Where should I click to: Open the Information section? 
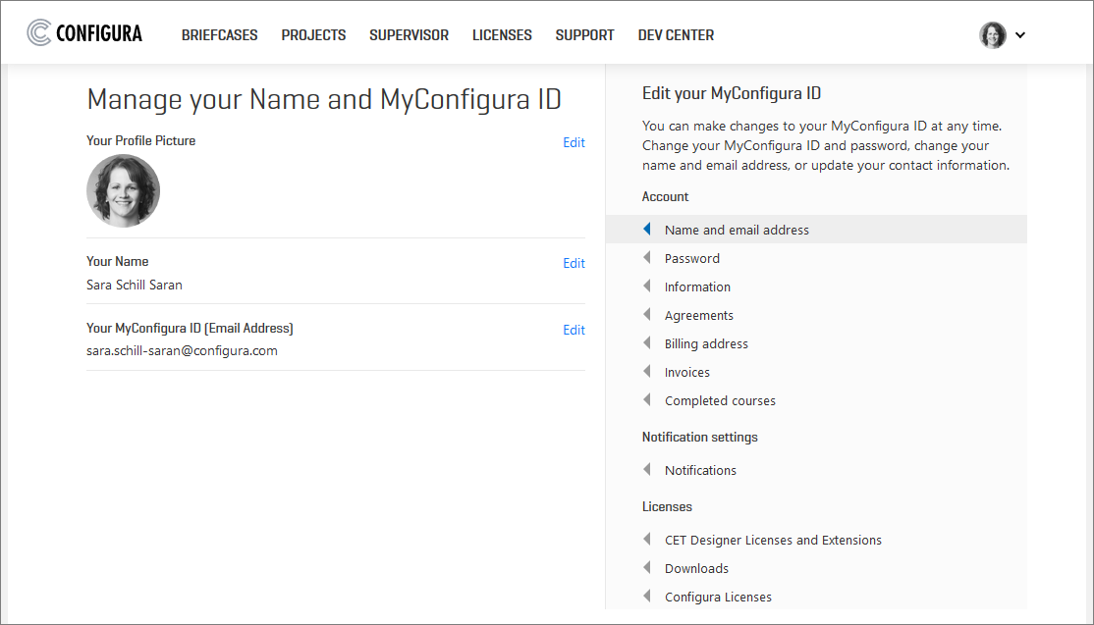(x=697, y=287)
